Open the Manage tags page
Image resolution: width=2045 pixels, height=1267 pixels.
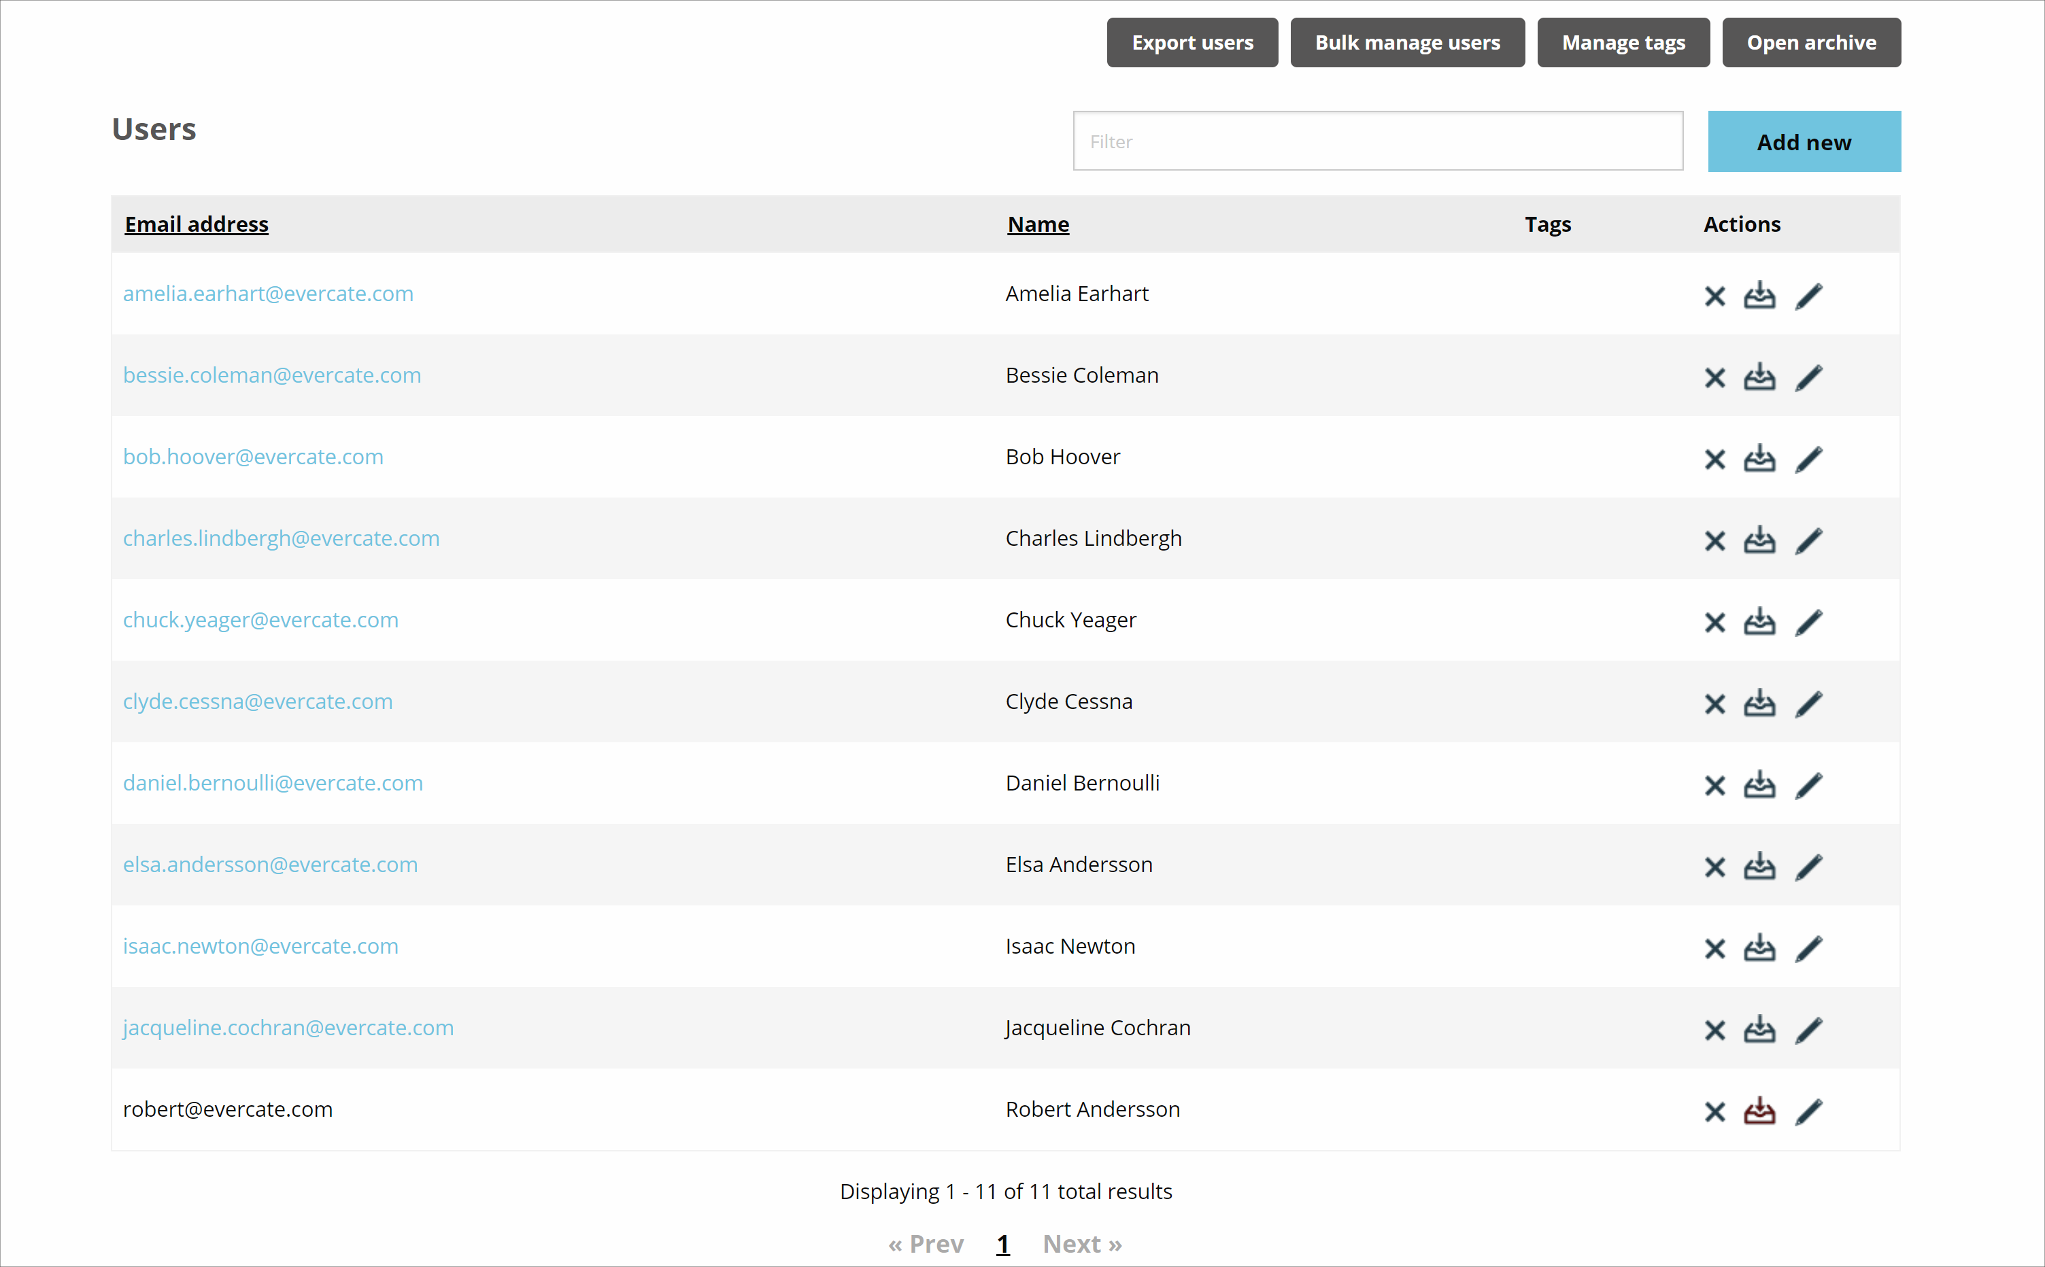pyautogui.click(x=1623, y=42)
